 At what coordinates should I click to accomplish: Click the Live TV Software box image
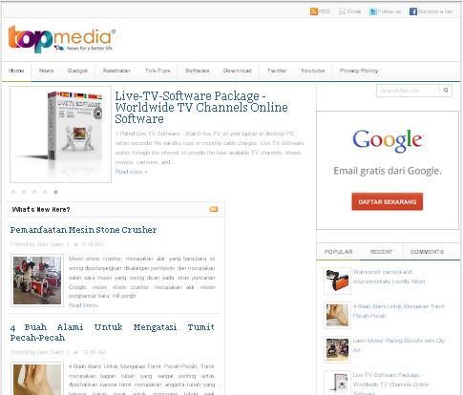60,135
